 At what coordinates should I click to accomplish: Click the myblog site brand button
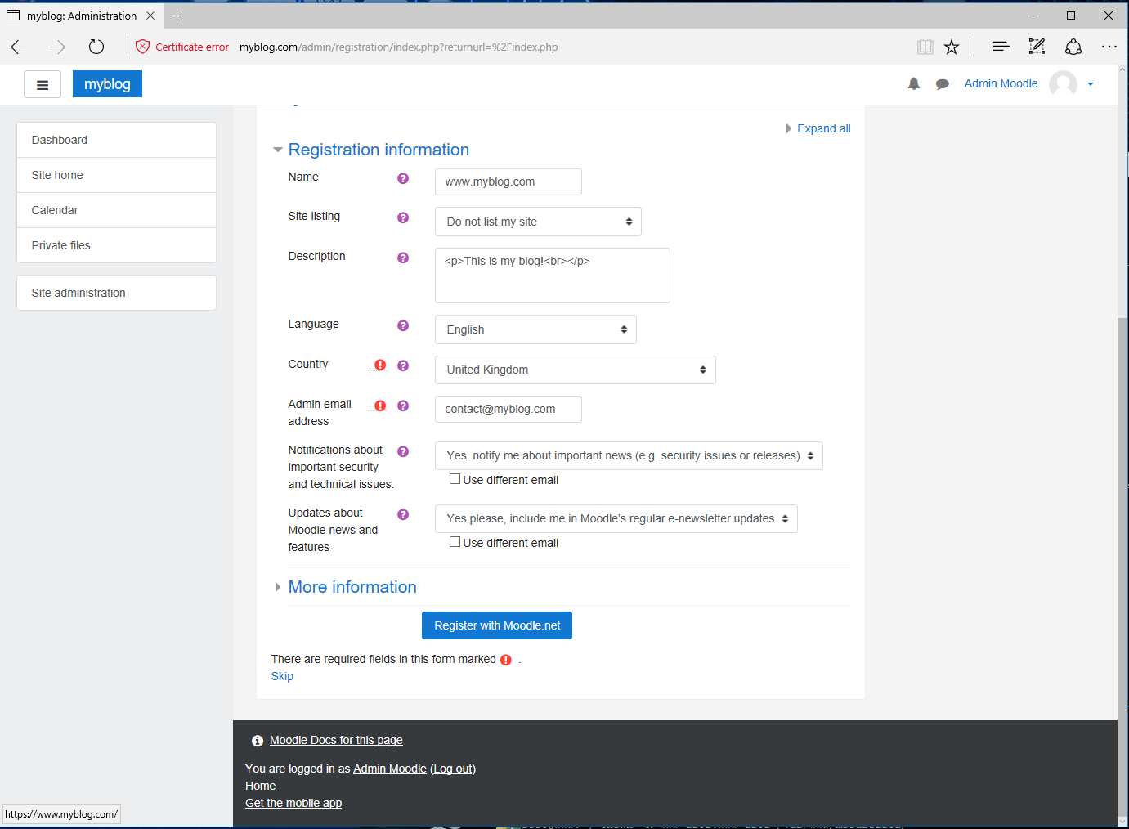click(x=107, y=84)
